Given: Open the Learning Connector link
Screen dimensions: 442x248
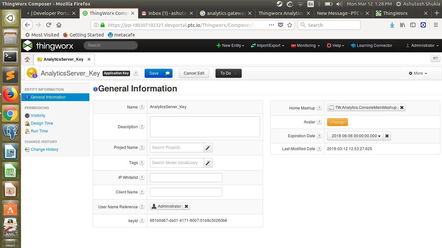Looking at the screenshot, I should click(x=371, y=46).
